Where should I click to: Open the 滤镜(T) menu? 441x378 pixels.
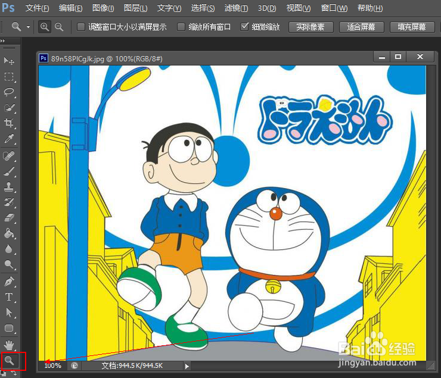236,8
